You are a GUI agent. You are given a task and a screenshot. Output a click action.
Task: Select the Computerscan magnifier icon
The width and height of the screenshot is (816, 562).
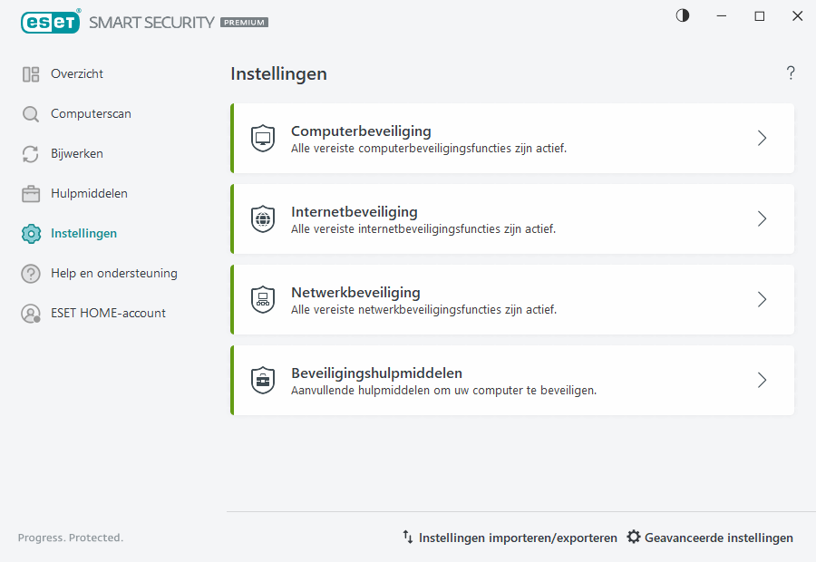tap(30, 113)
